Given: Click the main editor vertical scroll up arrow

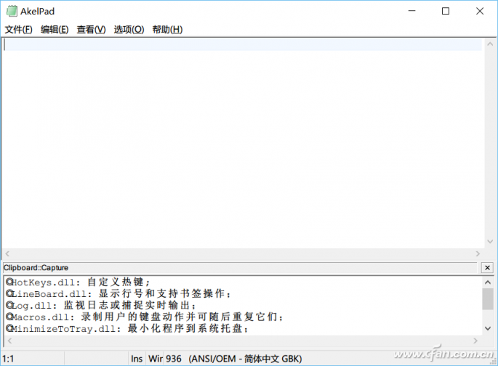Looking at the screenshot, I should click(x=490, y=44).
